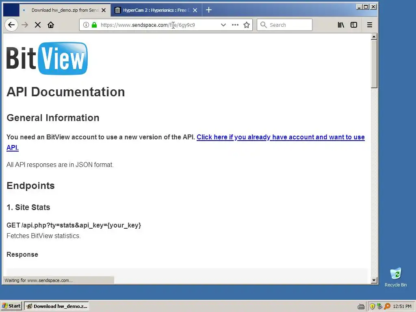The height and width of the screenshot is (312, 416).
Task: Maximize the Firefox window
Action: pyautogui.click(x=366, y=7)
